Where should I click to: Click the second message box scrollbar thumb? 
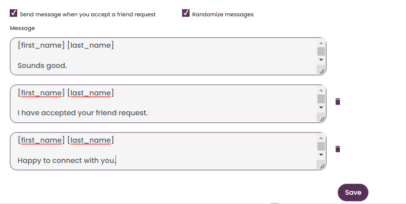pyautogui.click(x=321, y=99)
